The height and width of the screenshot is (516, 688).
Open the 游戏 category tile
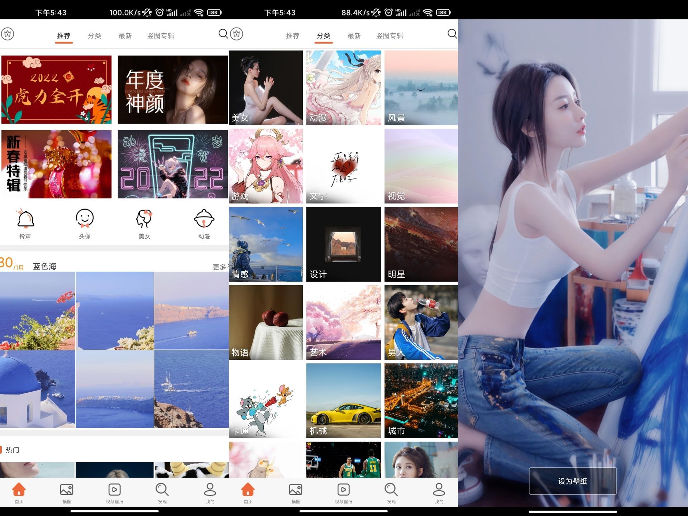[x=266, y=166]
